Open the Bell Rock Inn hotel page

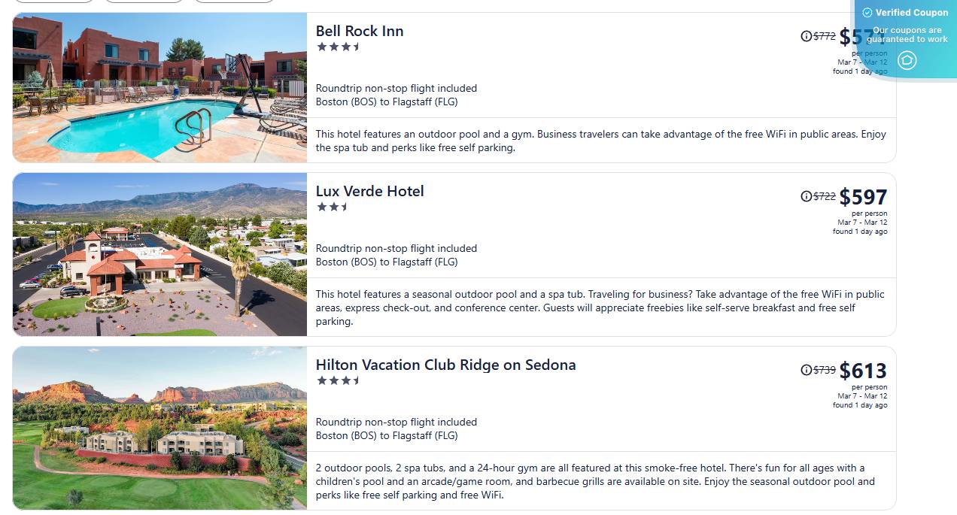[x=359, y=31]
